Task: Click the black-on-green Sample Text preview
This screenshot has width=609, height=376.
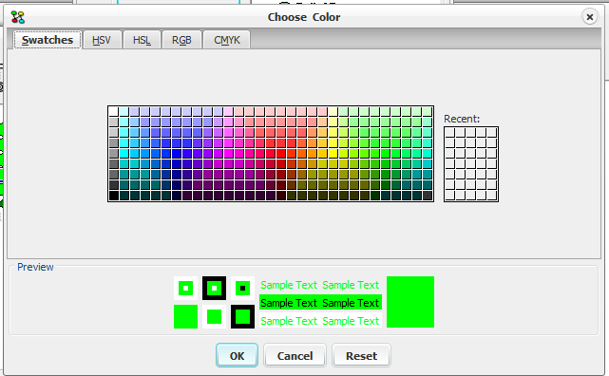Action: [x=320, y=303]
